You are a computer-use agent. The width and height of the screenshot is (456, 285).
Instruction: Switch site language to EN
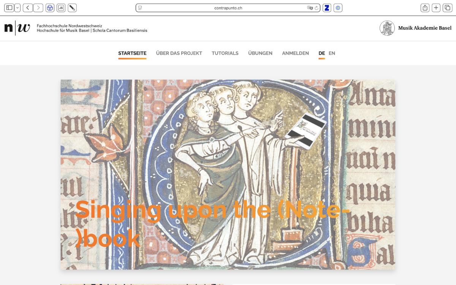(x=332, y=53)
